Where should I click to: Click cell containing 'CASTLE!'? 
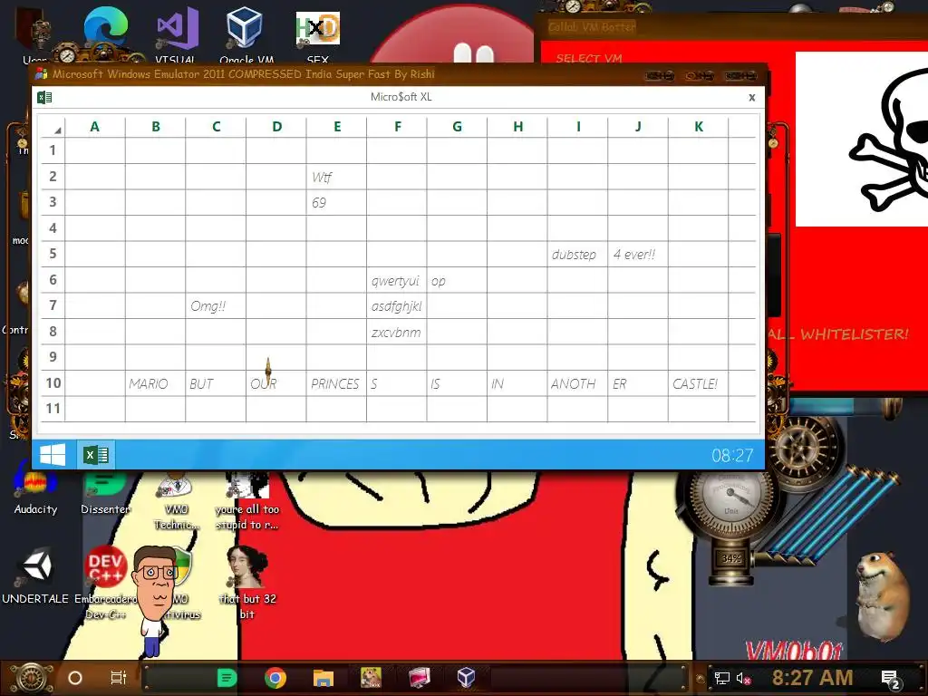coord(699,383)
